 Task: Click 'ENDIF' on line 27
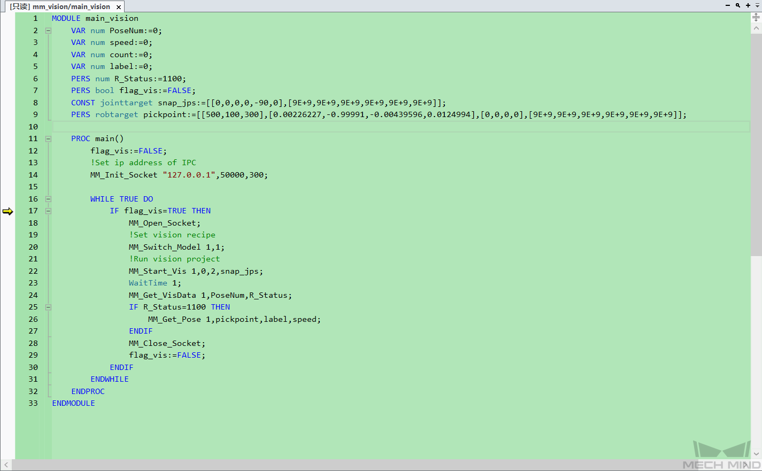[x=141, y=331]
